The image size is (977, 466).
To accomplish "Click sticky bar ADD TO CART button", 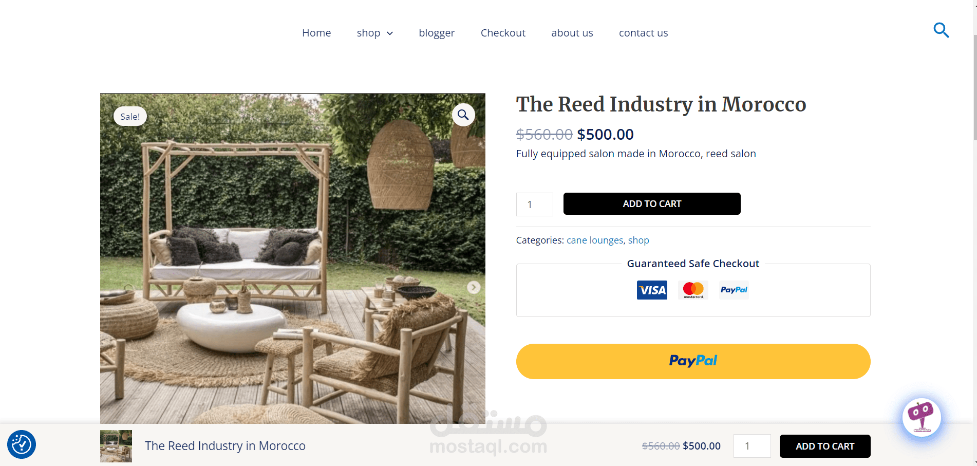I will coord(825,446).
